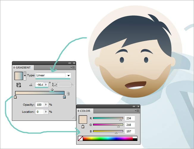Open the gradient Type dropdown arrow
The image size is (194, 149).
coord(68,75)
